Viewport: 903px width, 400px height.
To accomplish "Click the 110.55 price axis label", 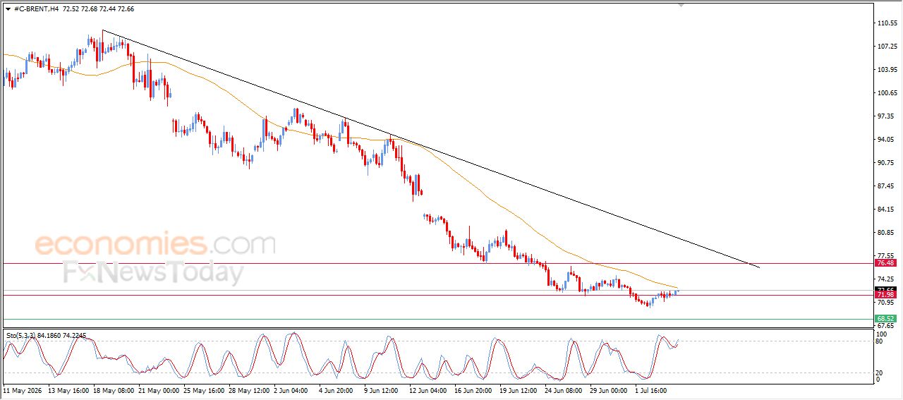I will coord(887,23).
